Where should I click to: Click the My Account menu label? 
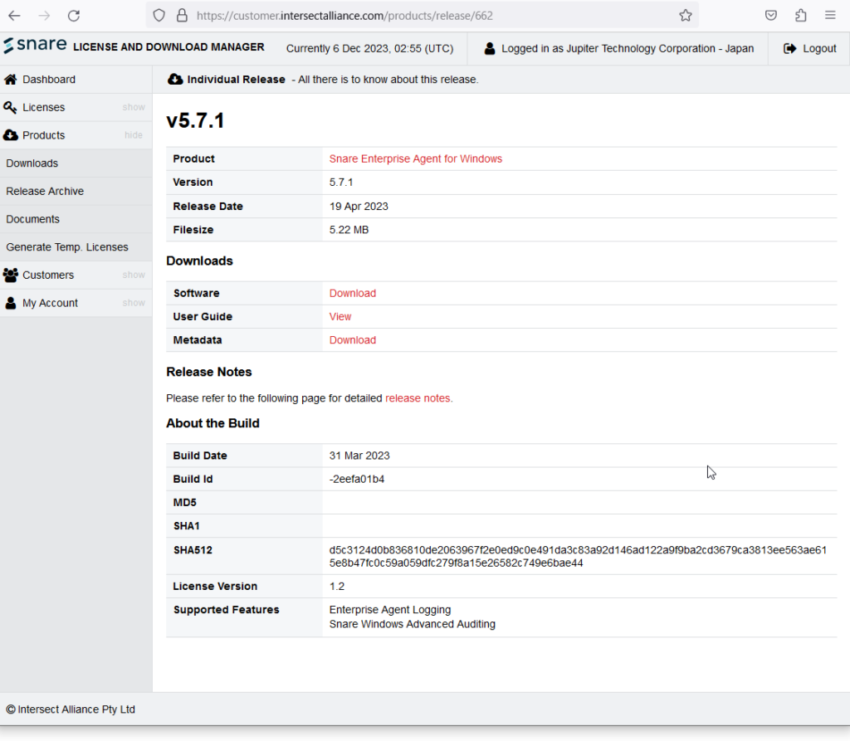tap(50, 303)
